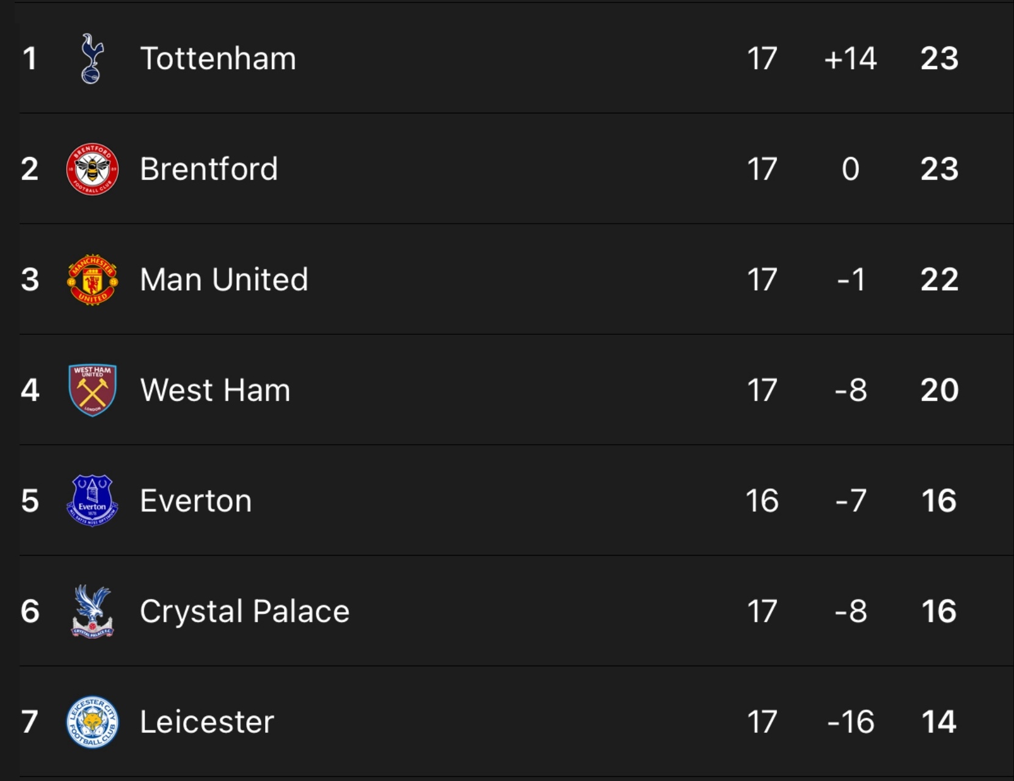Open the Brentford team name
1014x781 pixels.
pos(209,169)
